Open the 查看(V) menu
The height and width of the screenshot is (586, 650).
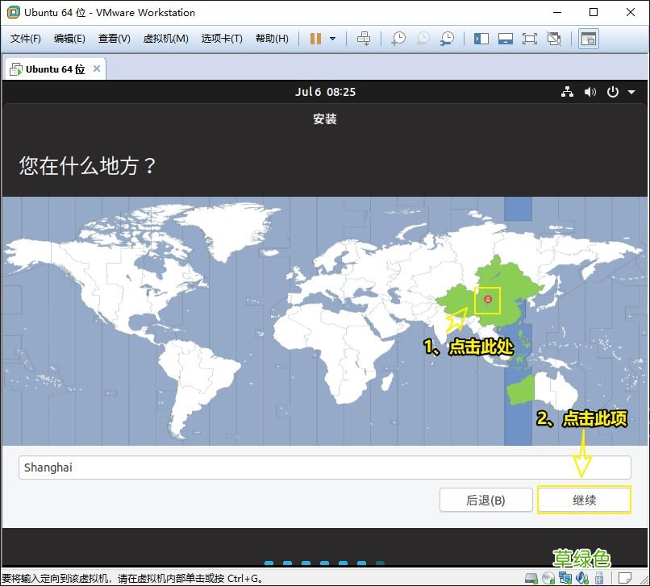(114, 39)
